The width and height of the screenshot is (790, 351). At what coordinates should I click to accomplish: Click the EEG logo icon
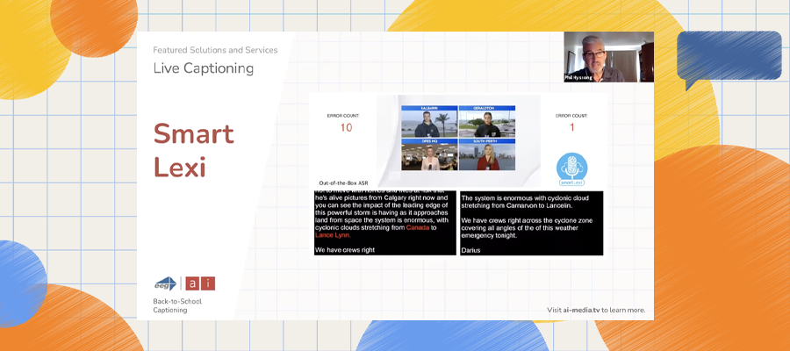click(x=165, y=283)
